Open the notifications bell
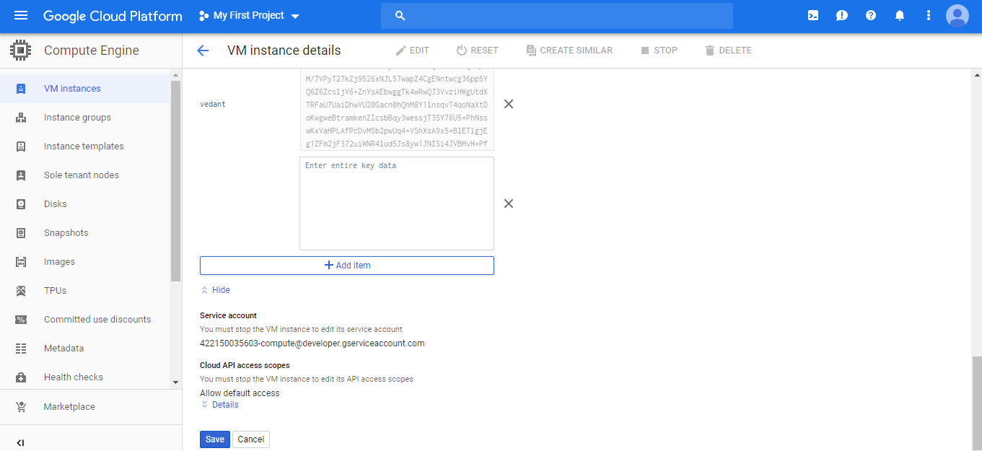The image size is (982, 451). click(900, 15)
